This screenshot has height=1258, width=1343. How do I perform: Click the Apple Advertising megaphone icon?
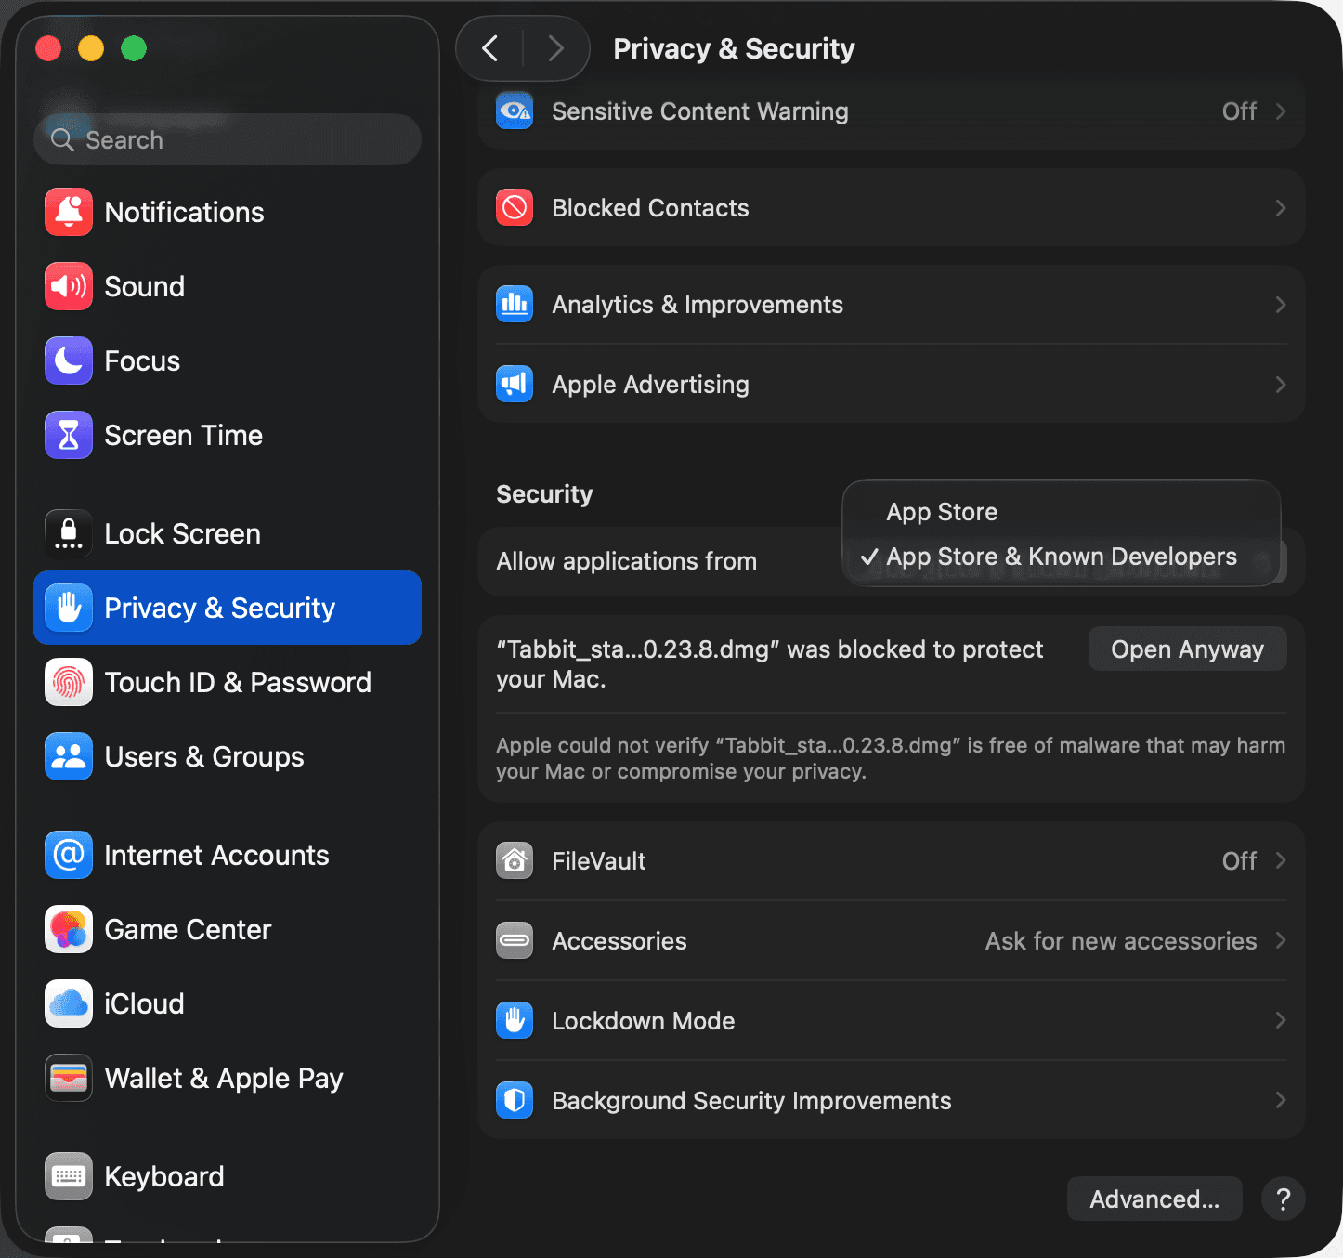pyautogui.click(x=515, y=385)
